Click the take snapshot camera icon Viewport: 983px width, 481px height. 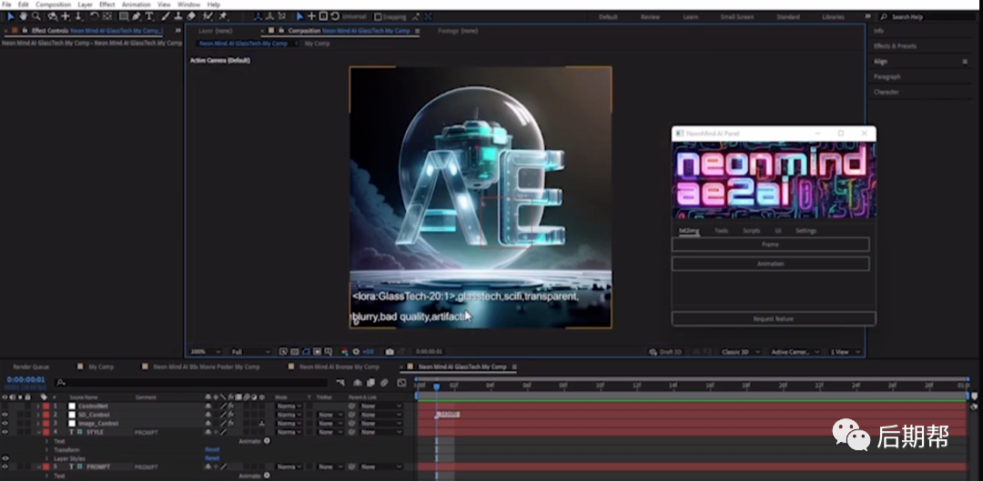[x=390, y=352]
